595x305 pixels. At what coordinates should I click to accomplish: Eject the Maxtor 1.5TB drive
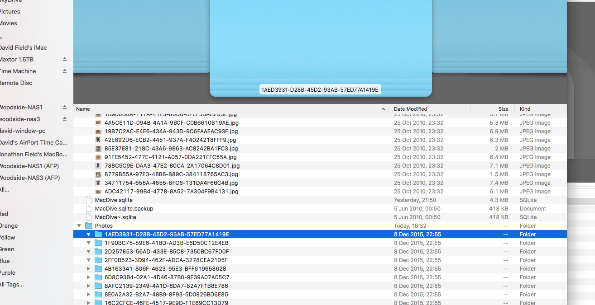point(65,60)
